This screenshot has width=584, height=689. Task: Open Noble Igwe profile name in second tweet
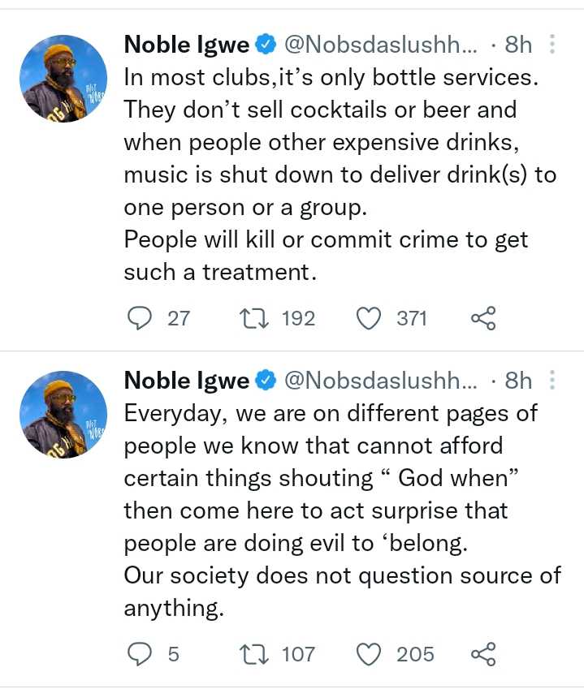click(x=187, y=380)
